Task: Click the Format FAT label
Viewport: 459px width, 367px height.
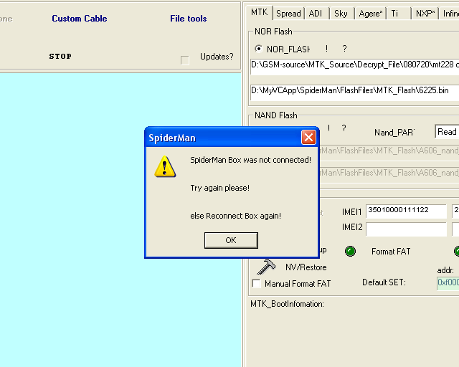Action: pos(391,252)
